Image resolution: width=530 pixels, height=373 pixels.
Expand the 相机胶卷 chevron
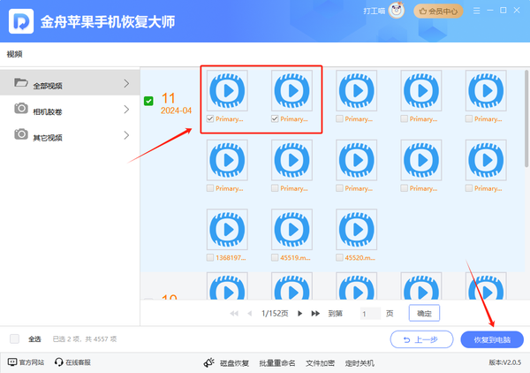pos(126,110)
